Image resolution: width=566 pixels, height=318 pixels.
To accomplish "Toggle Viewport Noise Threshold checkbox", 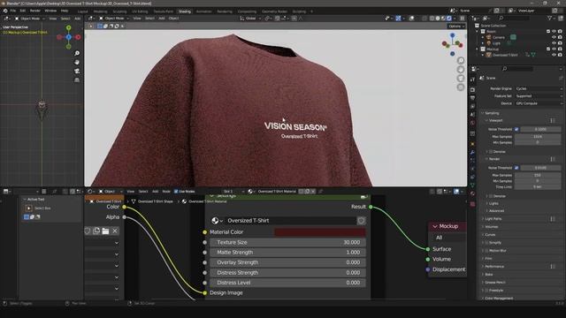I will 516,129.
